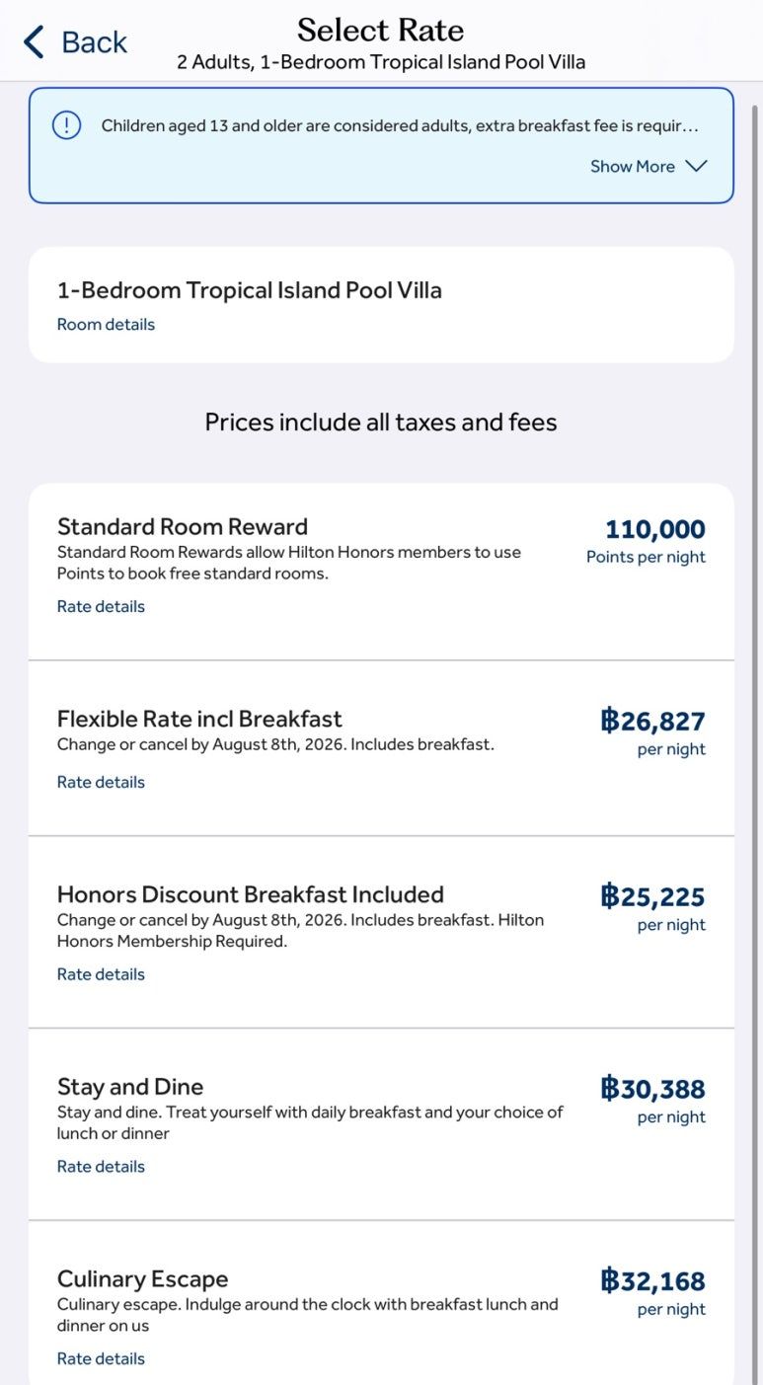Tap the 1-Bedroom Tropical Island Pool Villa card title
This screenshot has width=763, height=1385.
250,290
